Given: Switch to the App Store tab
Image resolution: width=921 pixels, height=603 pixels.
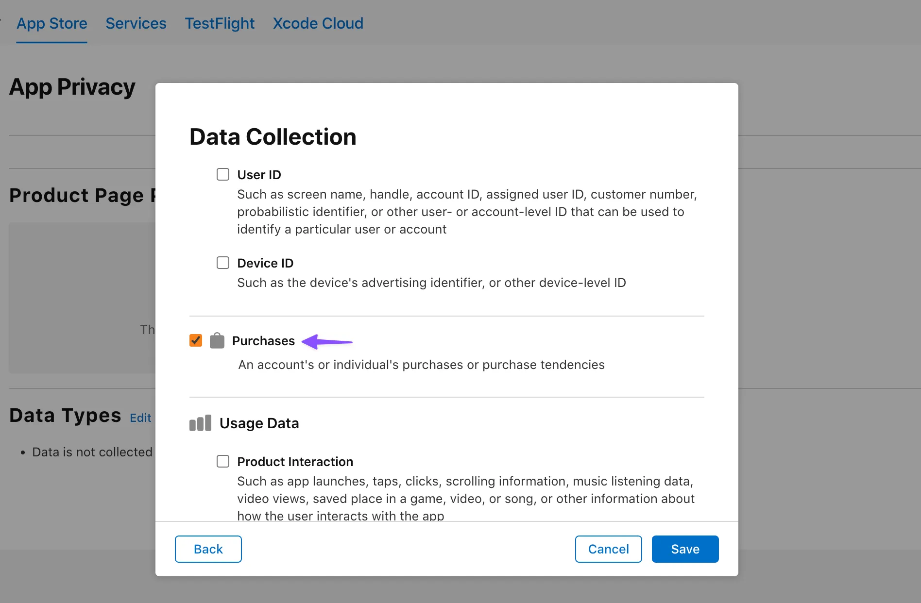Looking at the screenshot, I should pos(52,23).
